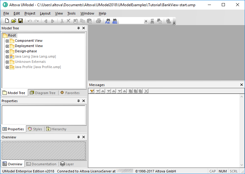The height and width of the screenshot is (174, 245).
Task: Click the Clear messages X icon
Action: tap(146, 91)
